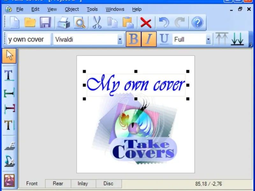Switch to the Disc tab

pyautogui.click(x=108, y=184)
